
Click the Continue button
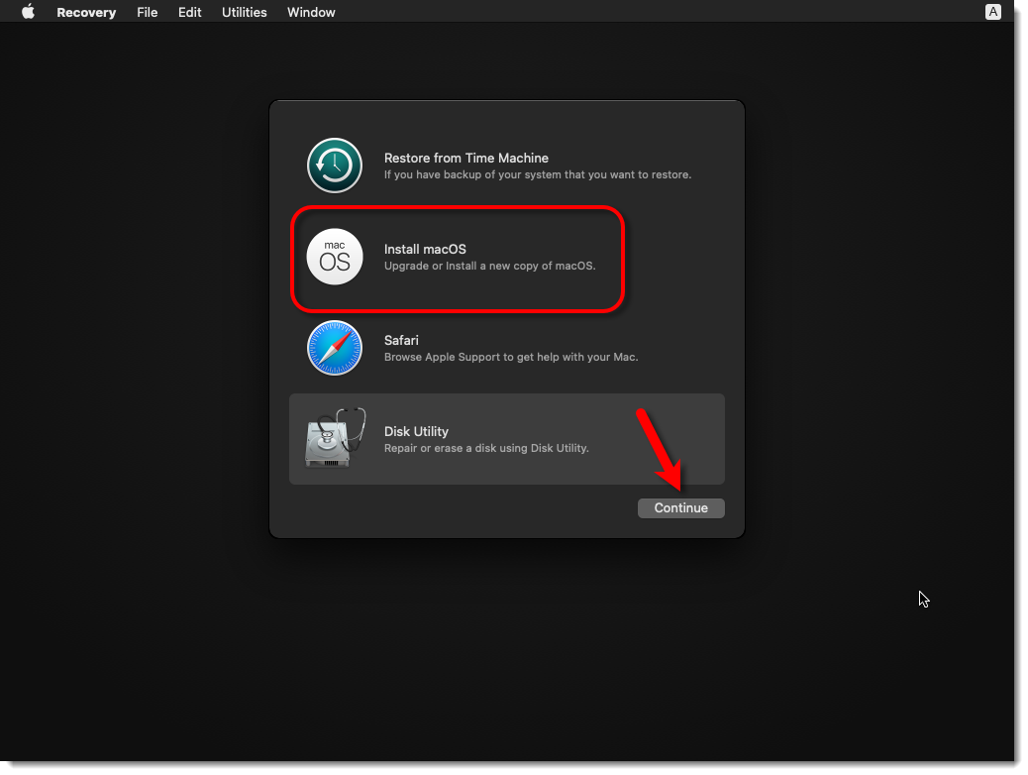680,508
